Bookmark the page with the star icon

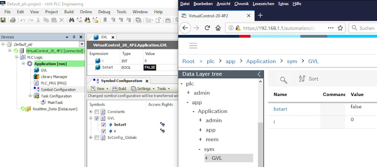340,28
